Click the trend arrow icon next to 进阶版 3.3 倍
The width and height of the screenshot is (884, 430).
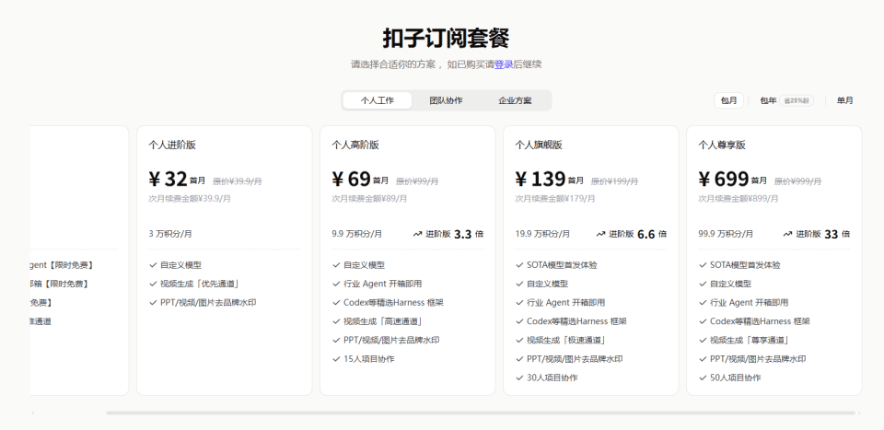pyautogui.click(x=417, y=234)
